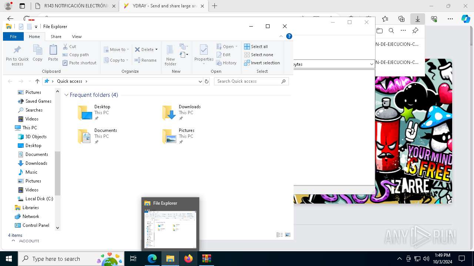Click the Search Quick access field
The image size is (474, 266).
(251, 81)
